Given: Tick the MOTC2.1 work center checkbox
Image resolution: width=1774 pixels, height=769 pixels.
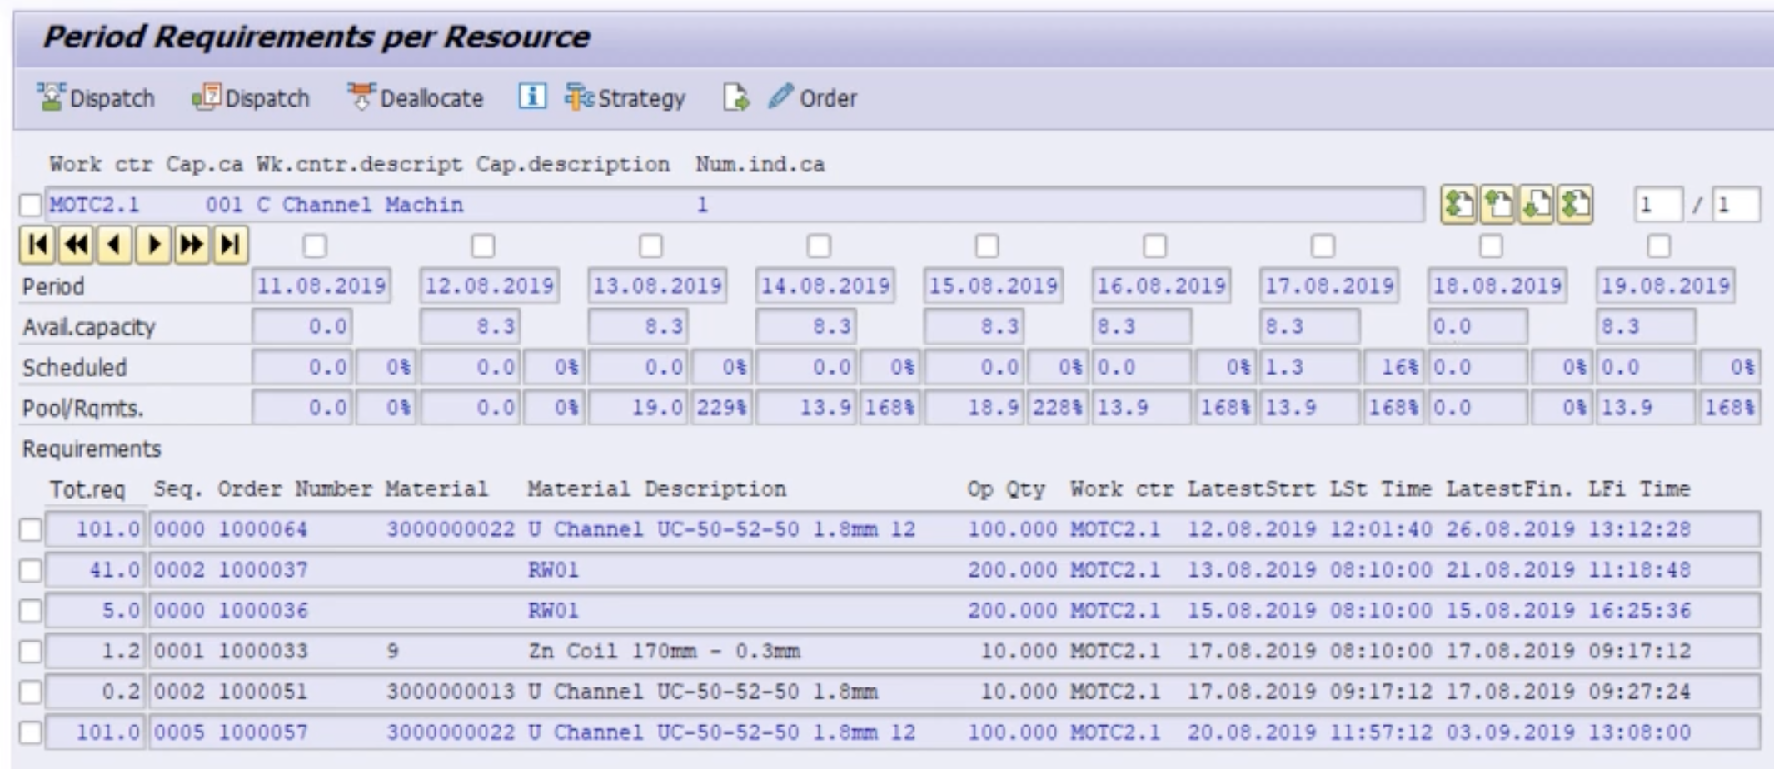Looking at the screenshot, I should click(30, 205).
